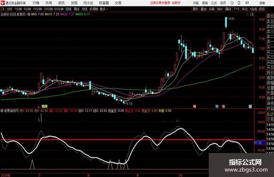This screenshot has width=274, height=177.
Task: Click the MA10: 7.25 indicator value
Action: pos(52,14)
